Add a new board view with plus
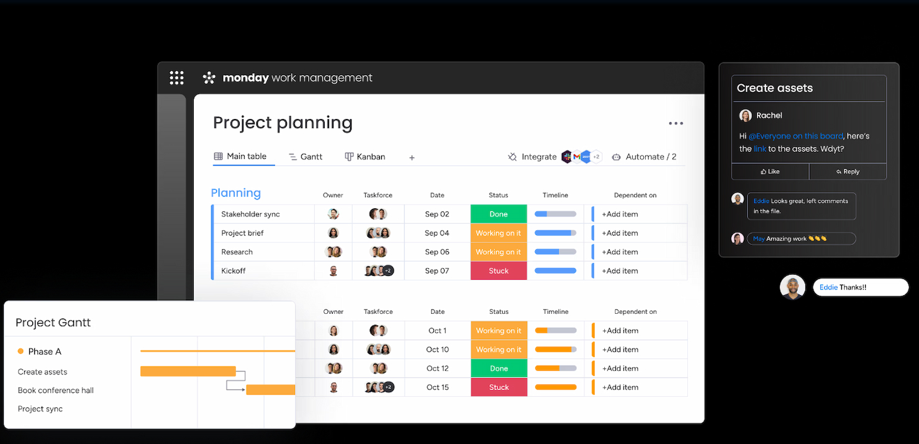Viewport: 919px width, 444px height. tap(412, 158)
